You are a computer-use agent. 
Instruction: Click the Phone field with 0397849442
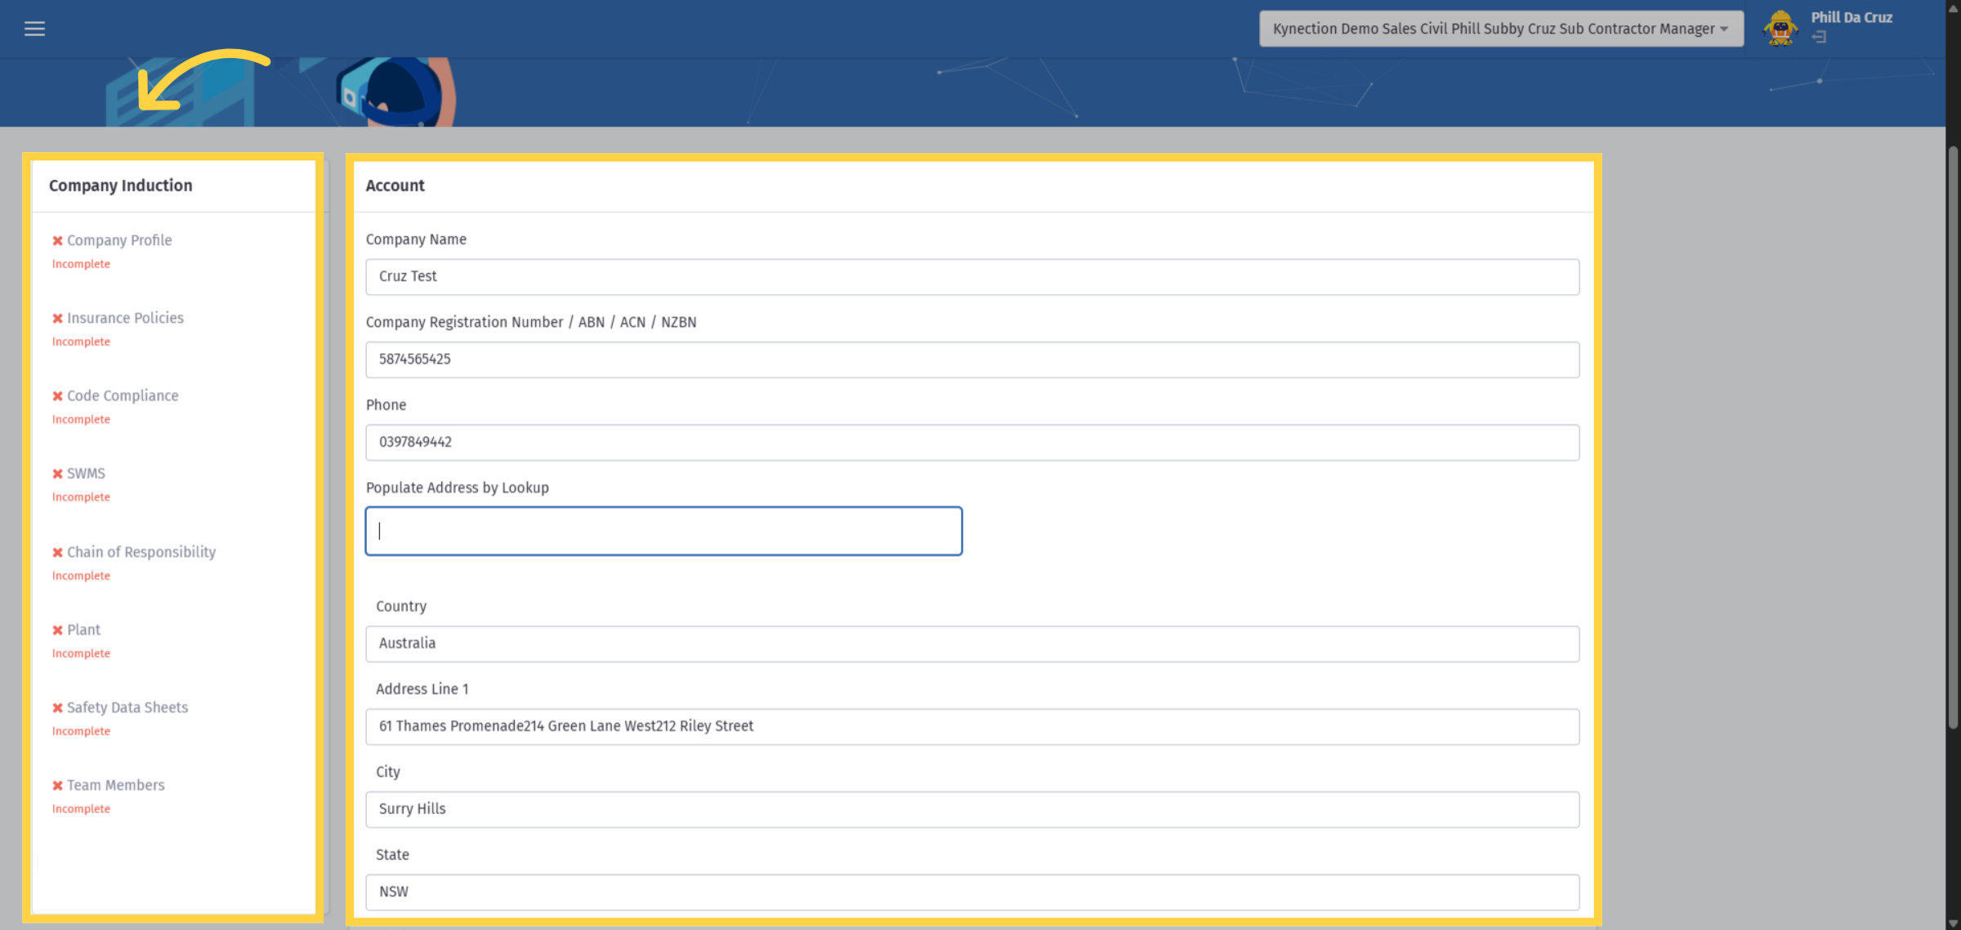tap(972, 442)
